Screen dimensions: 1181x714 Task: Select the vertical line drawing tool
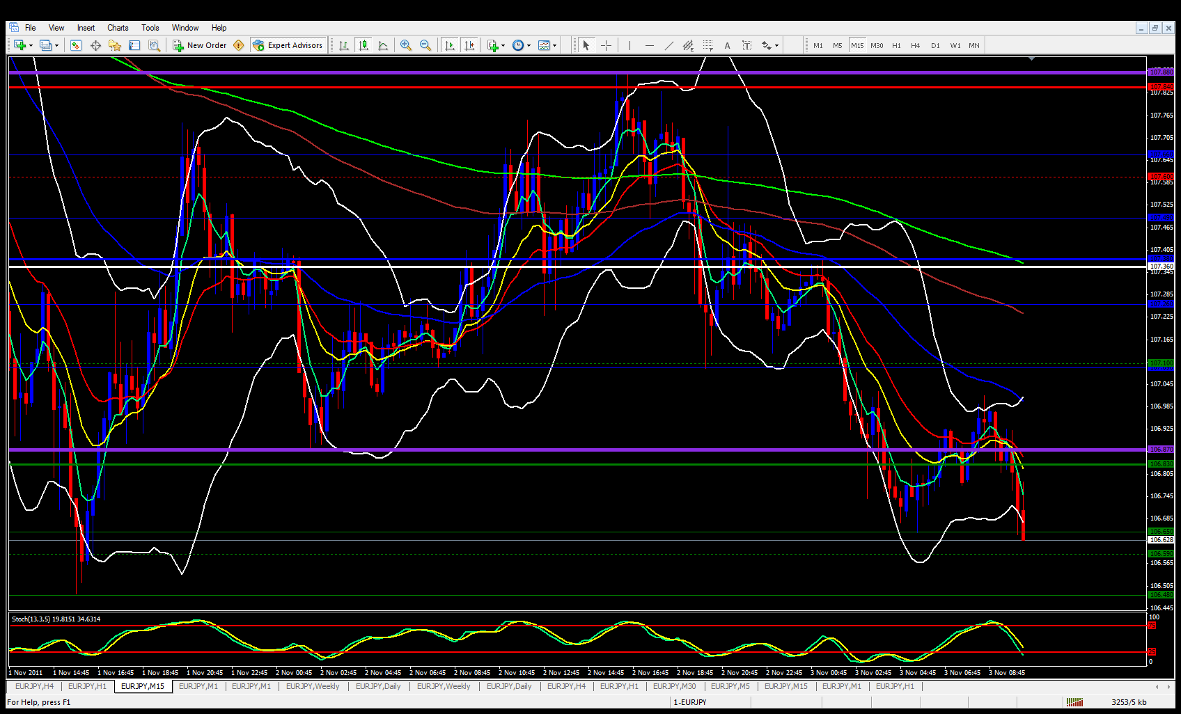(629, 45)
